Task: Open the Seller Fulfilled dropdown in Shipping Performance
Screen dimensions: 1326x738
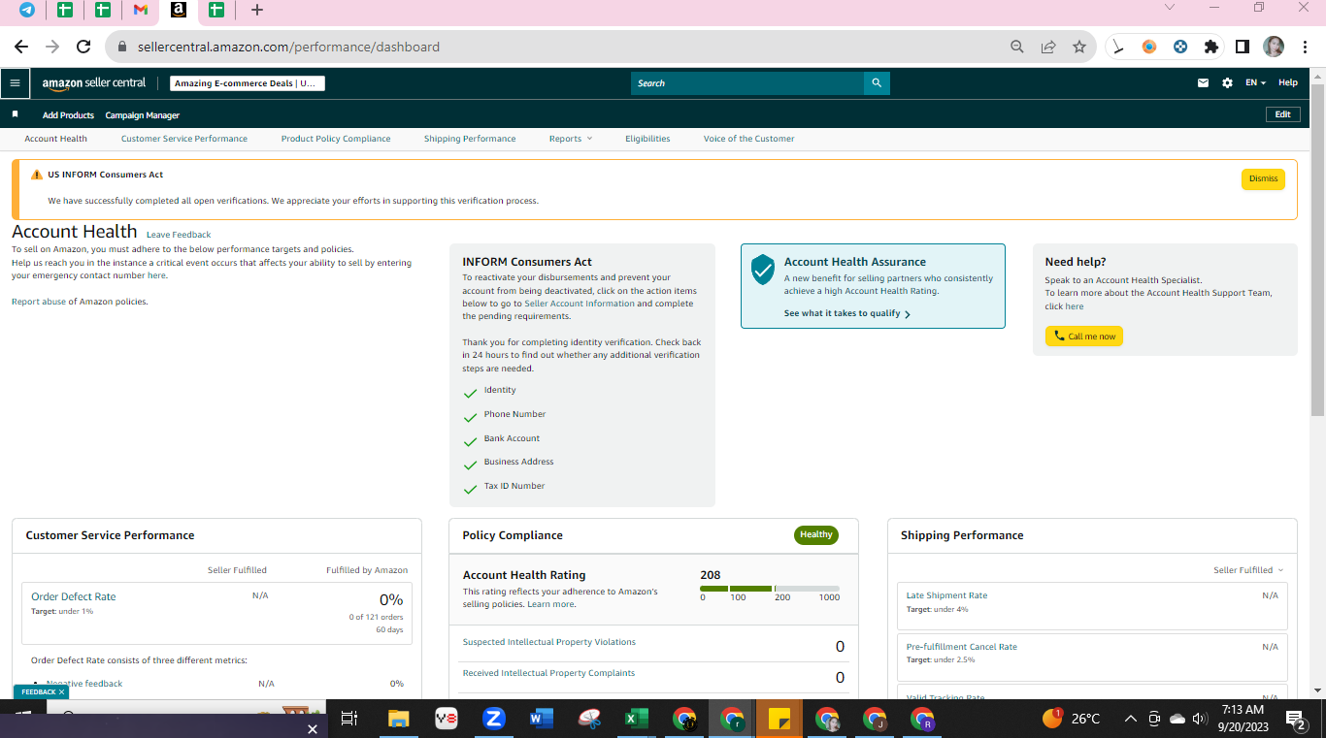Action: coord(1248,570)
